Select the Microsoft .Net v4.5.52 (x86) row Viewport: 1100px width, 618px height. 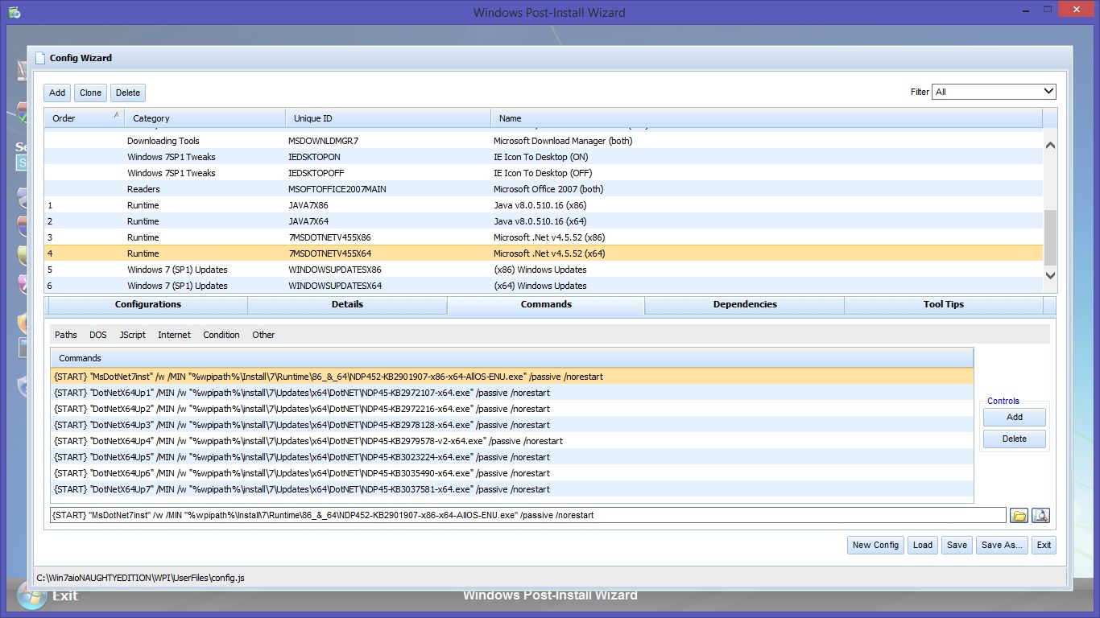click(544, 237)
